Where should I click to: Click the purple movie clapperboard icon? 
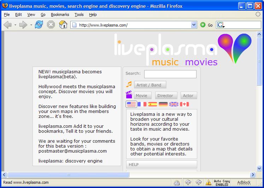click(x=129, y=95)
